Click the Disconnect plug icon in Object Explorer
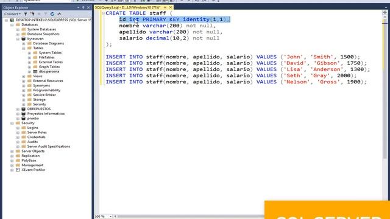The width and height of the screenshot is (390, 219). (x=32, y=14)
